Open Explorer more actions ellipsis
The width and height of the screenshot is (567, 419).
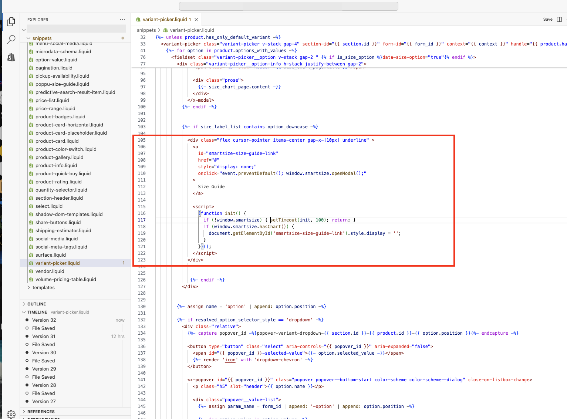tap(122, 20)
